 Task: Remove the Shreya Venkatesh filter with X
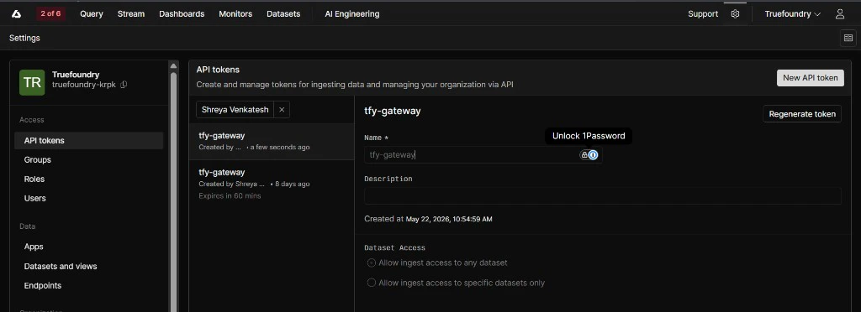pos(282,110)
